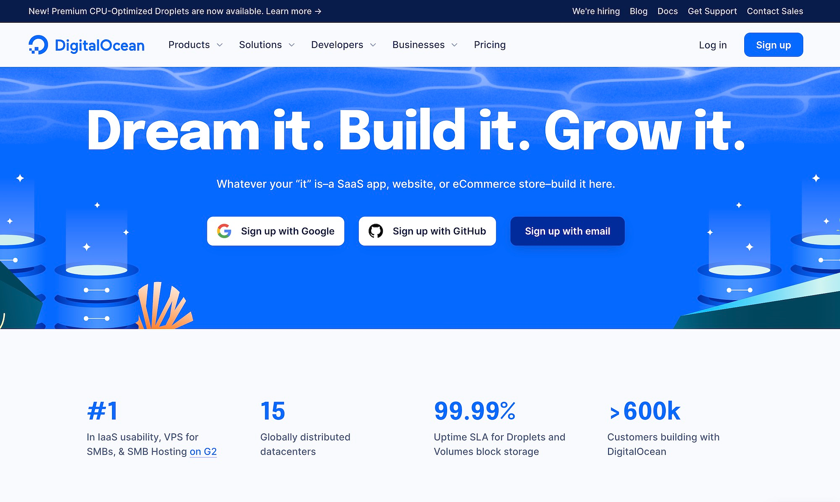This screenshot has height=502, width=840.
Task: Expand the Businesses navigation dropdown
Action: [425, 45]
